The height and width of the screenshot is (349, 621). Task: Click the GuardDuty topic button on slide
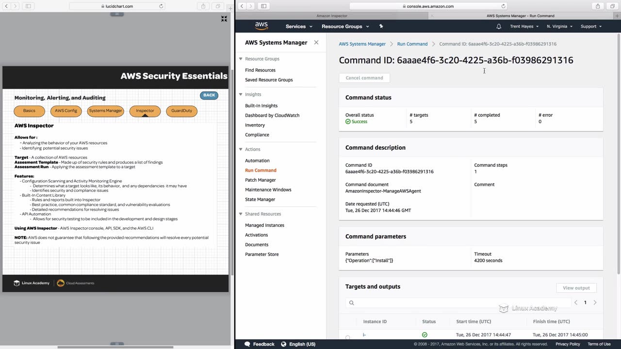pos(181,111)
